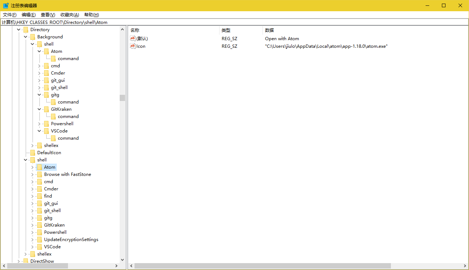This screenshot has width=469, height=270.
Task: Click folder icon of Browse with FastStone
Action: 39,174
